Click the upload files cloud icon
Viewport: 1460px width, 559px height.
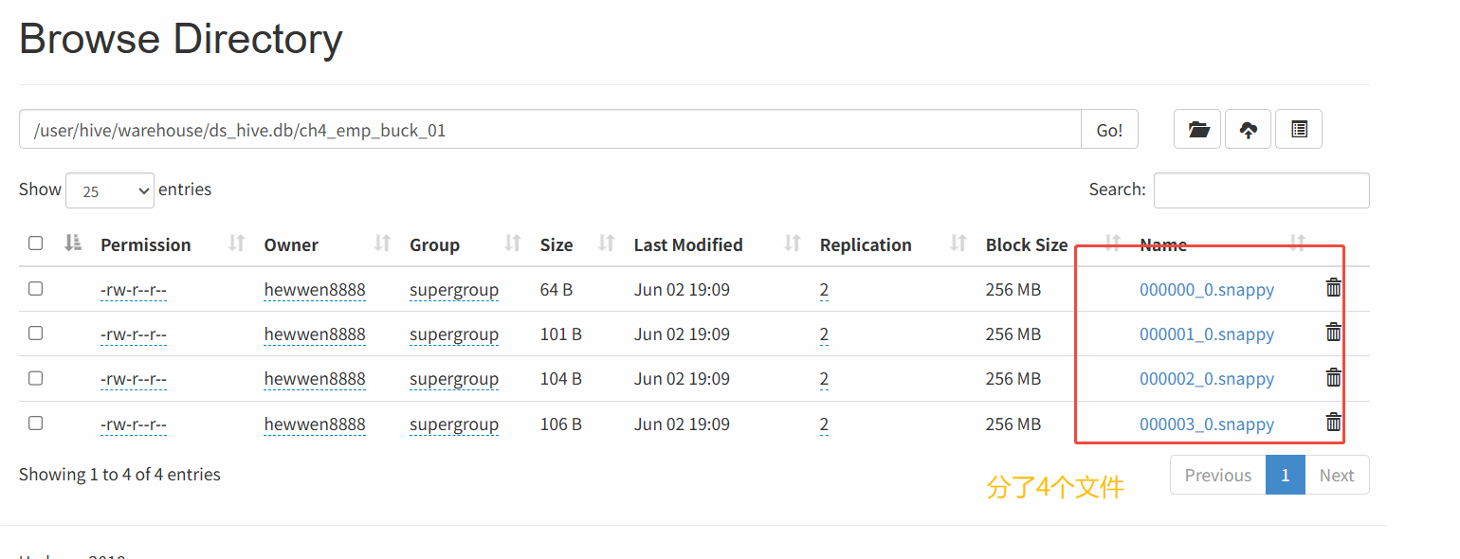1249,130
